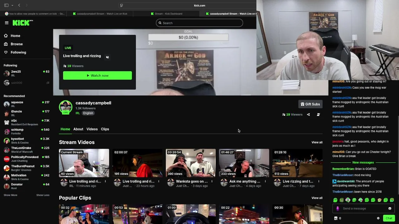Select the Videos channel tab
Image resolution: width=399 pixels, height=224 pixels.
92,129
